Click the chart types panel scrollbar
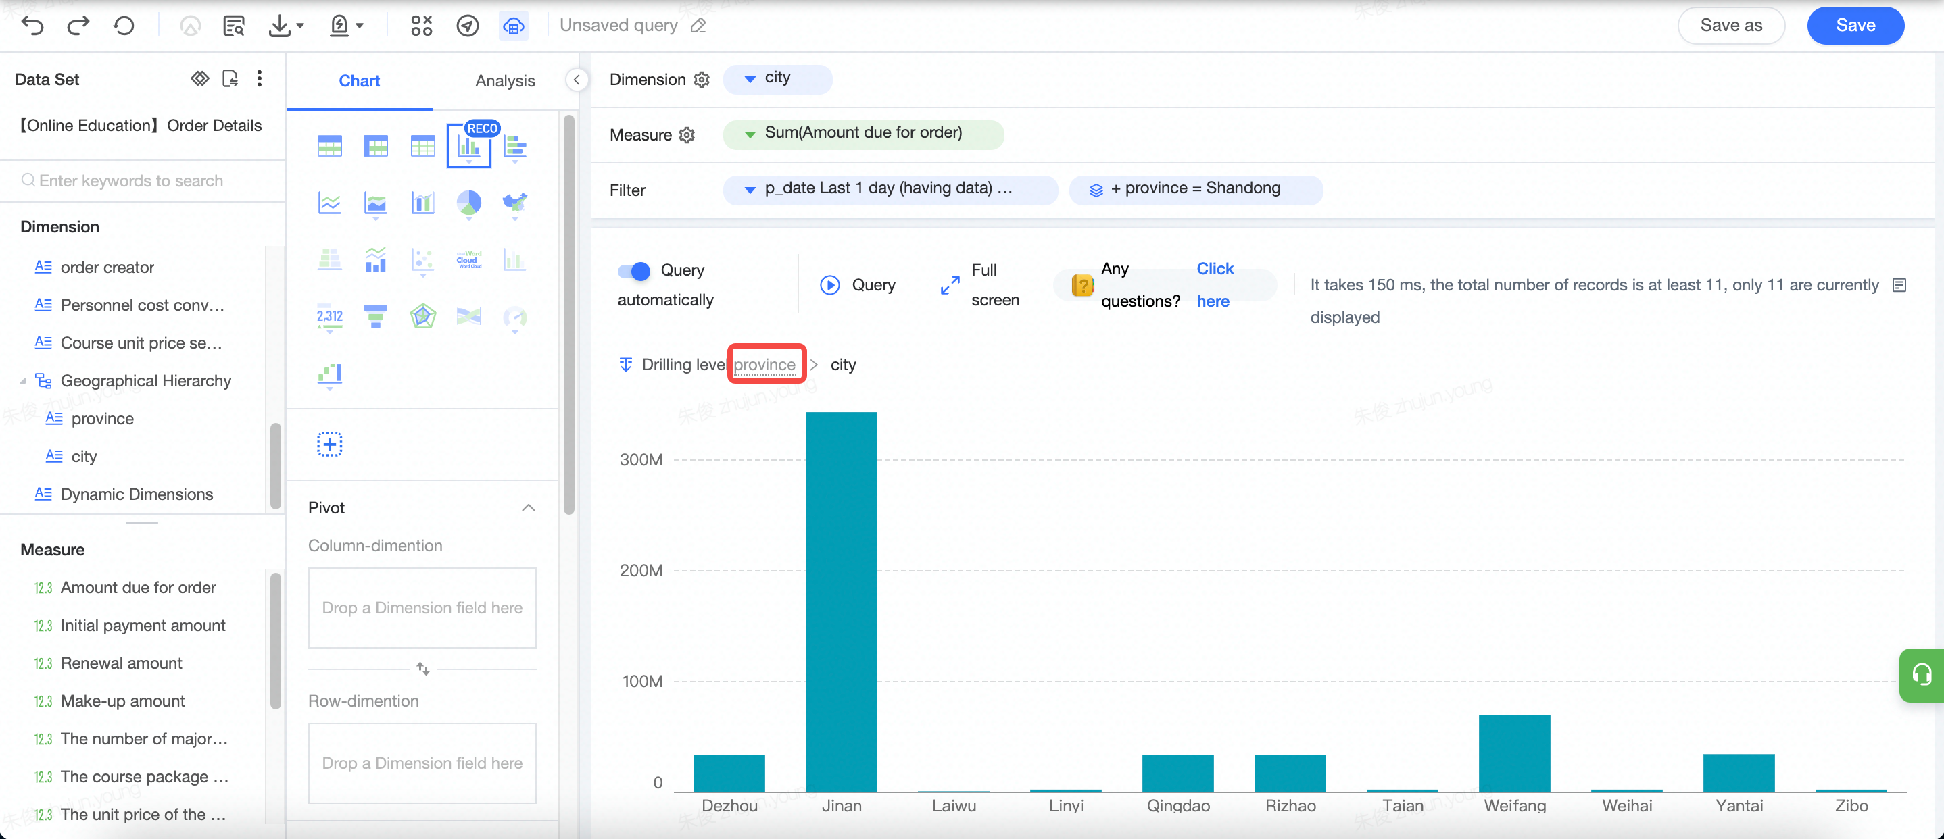The height and width of the screenshot is (839, 1944). coord(568,313)
